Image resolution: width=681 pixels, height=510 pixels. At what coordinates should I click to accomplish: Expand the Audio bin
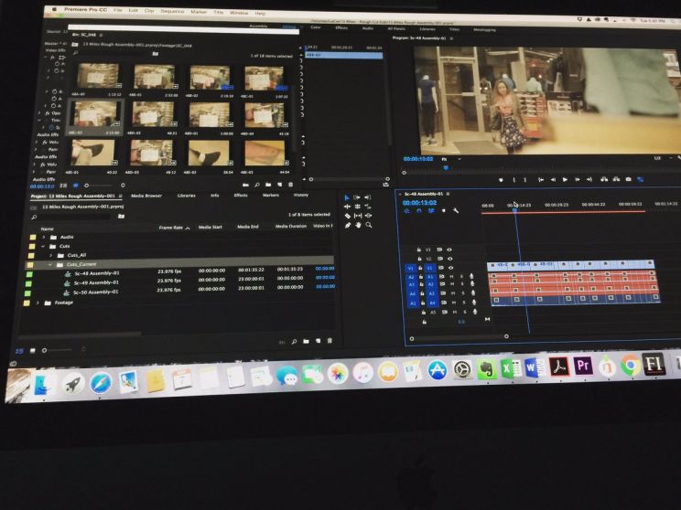coord(44,237)
